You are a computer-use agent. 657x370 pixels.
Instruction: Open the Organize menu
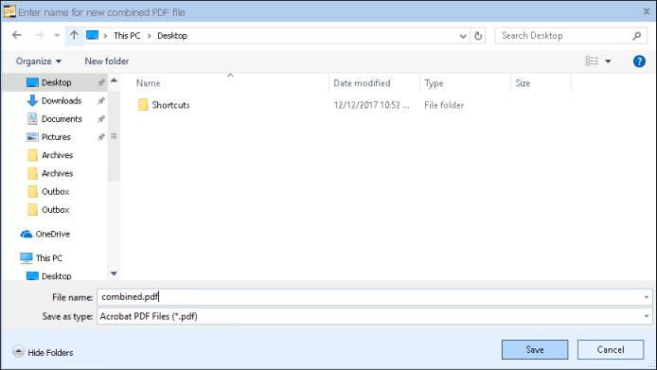click(39, 62)
